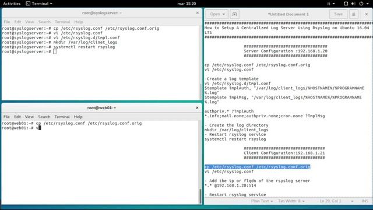Close the root@web01 terminal window
This screenshot has height=210, width=373.
click(x=197, y=107)
